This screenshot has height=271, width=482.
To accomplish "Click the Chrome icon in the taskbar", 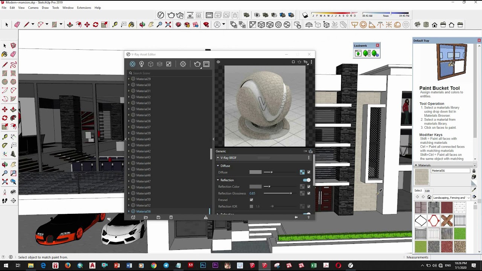I will click(154, 265).
